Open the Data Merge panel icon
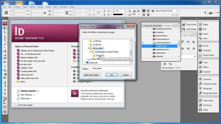 [183, 29]
